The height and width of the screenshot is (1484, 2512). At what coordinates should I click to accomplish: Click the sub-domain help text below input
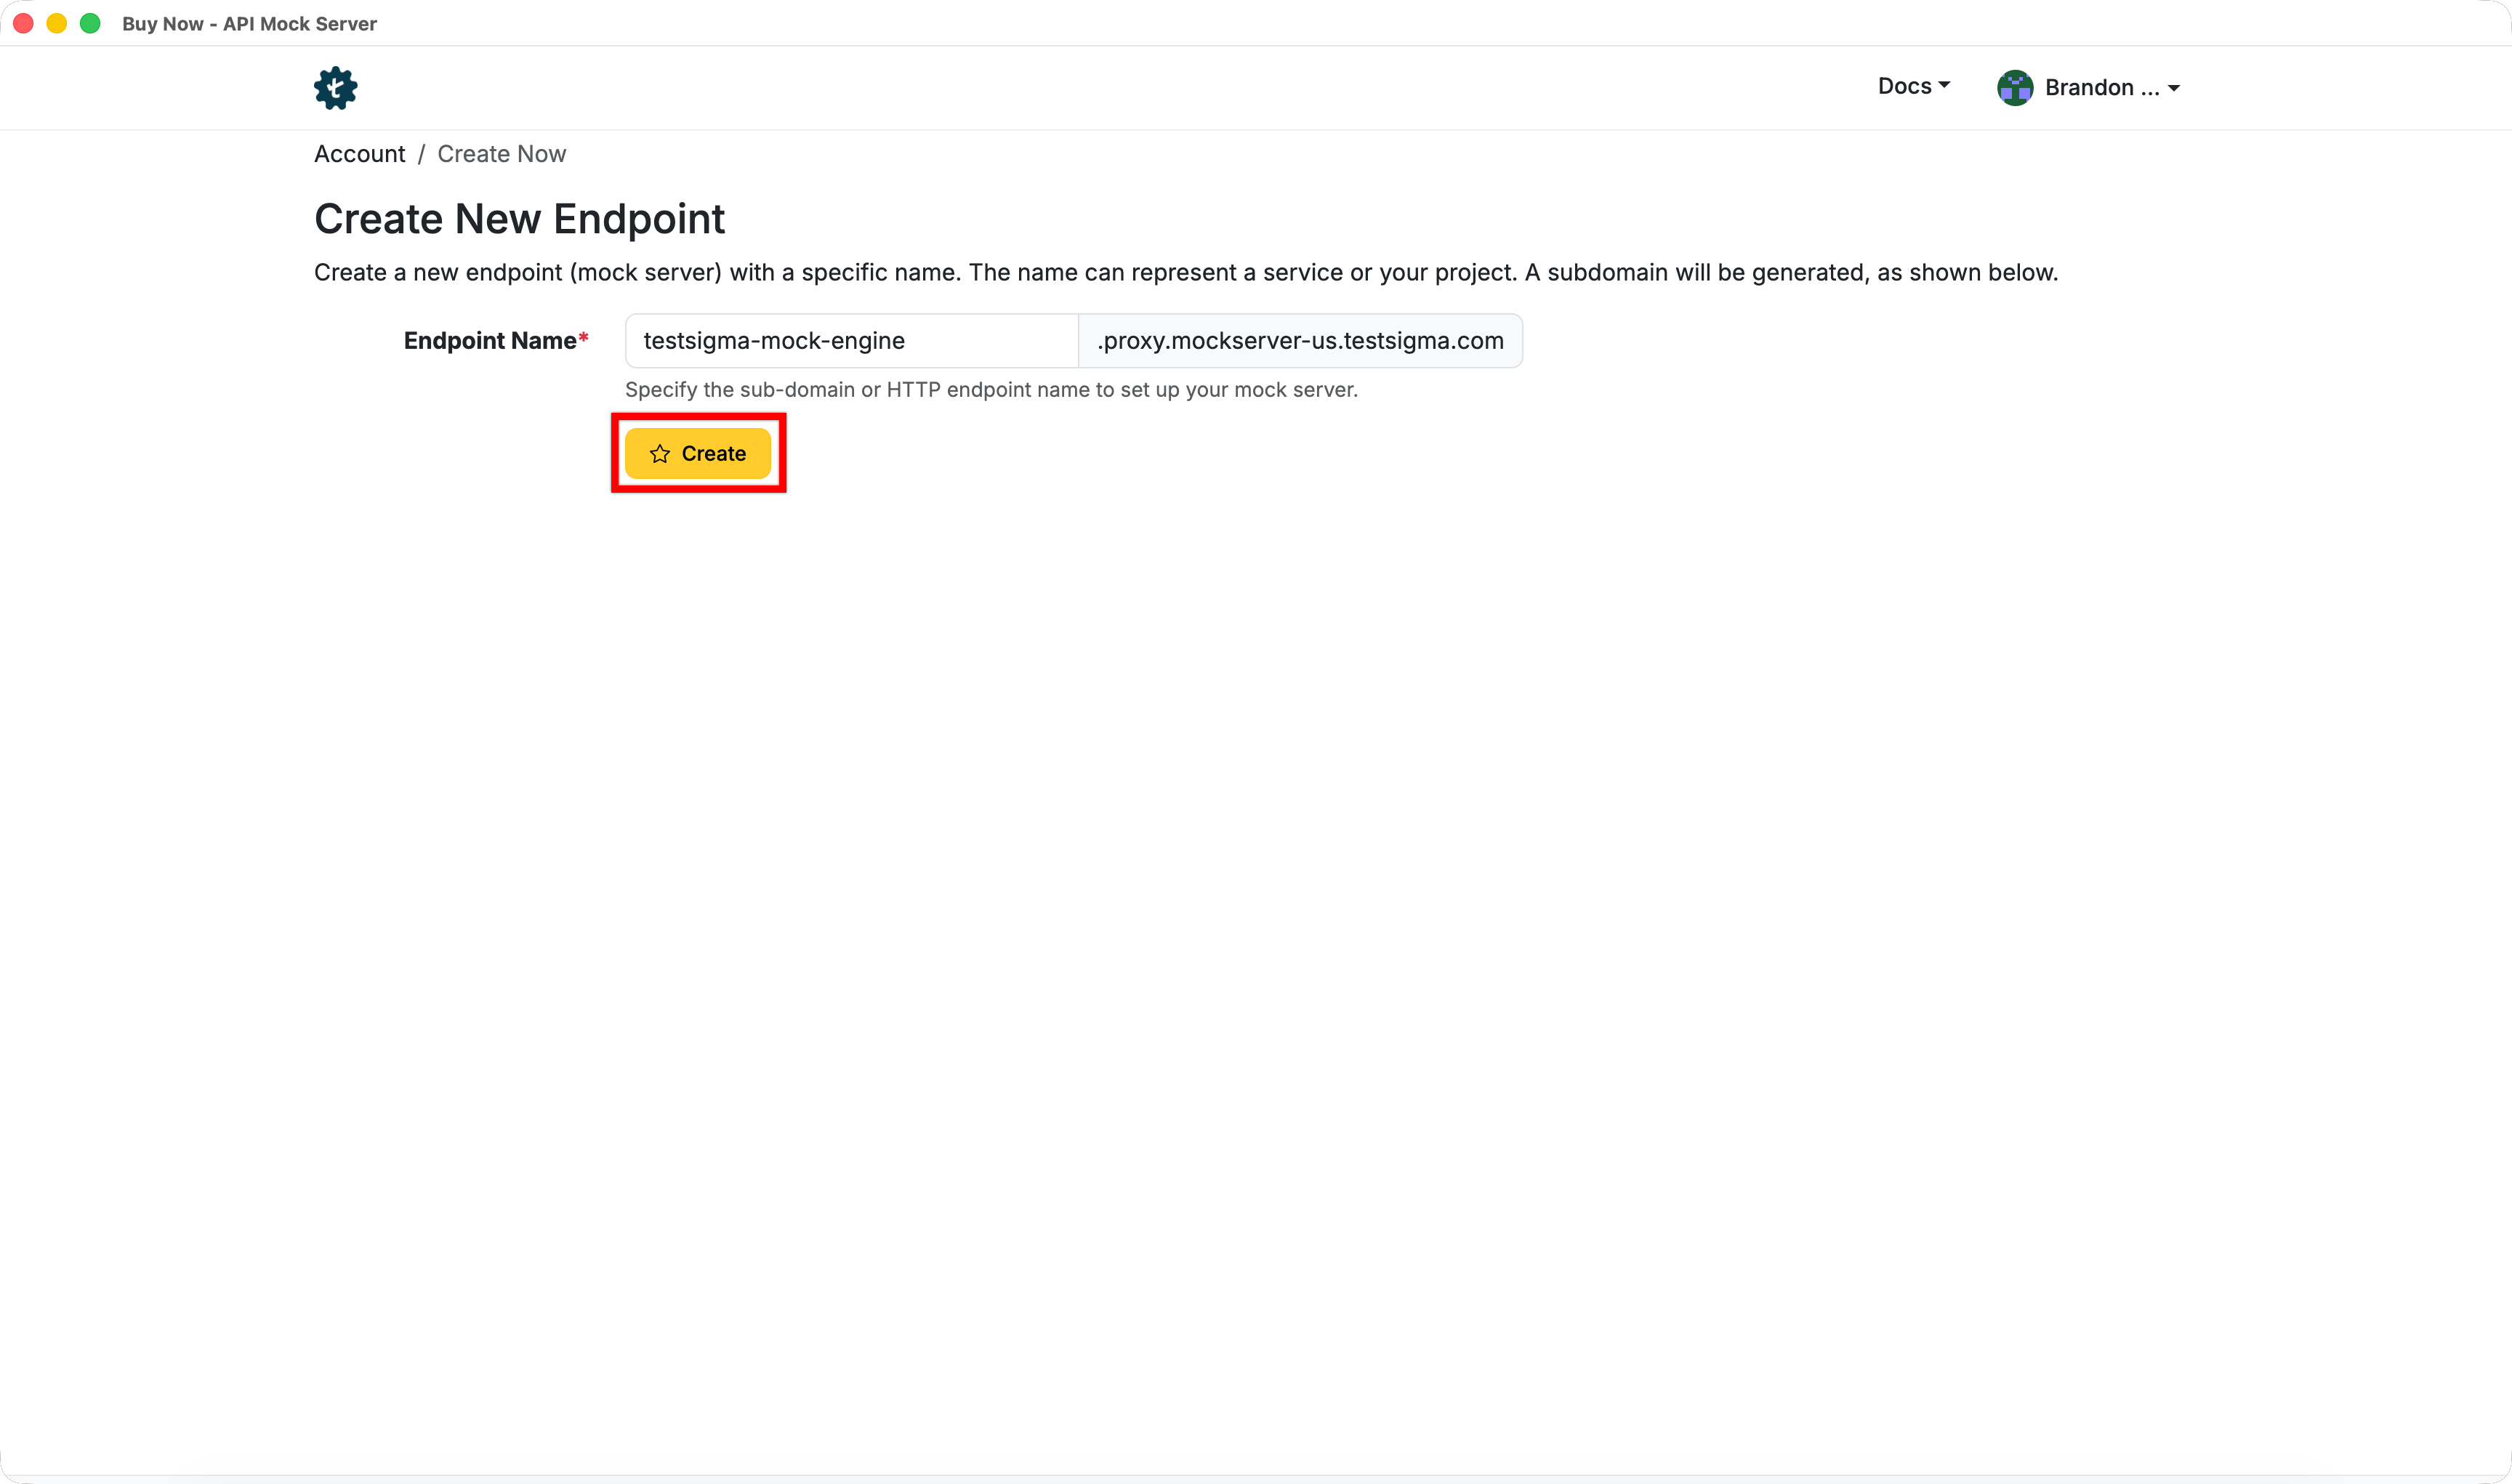(991, 390)
